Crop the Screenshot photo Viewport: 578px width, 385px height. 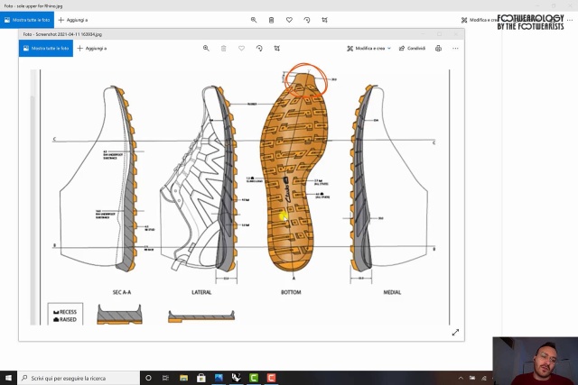coord(277,48)
